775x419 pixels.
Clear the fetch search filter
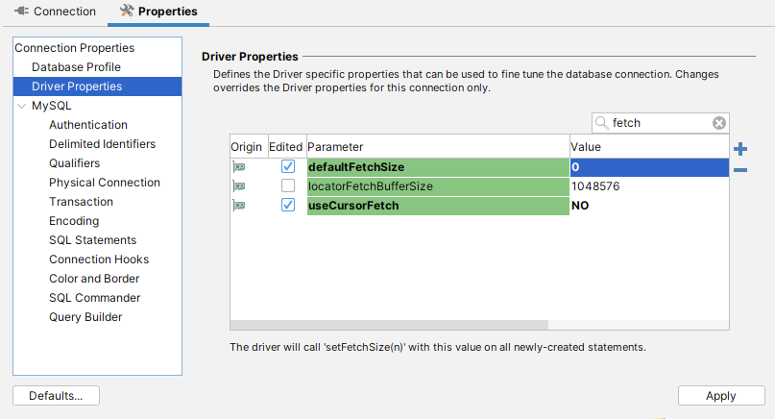tap(718, 123)
